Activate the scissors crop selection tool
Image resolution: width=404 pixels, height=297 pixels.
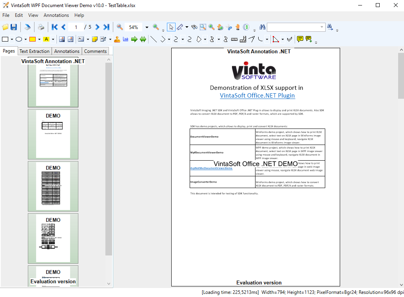229,27
